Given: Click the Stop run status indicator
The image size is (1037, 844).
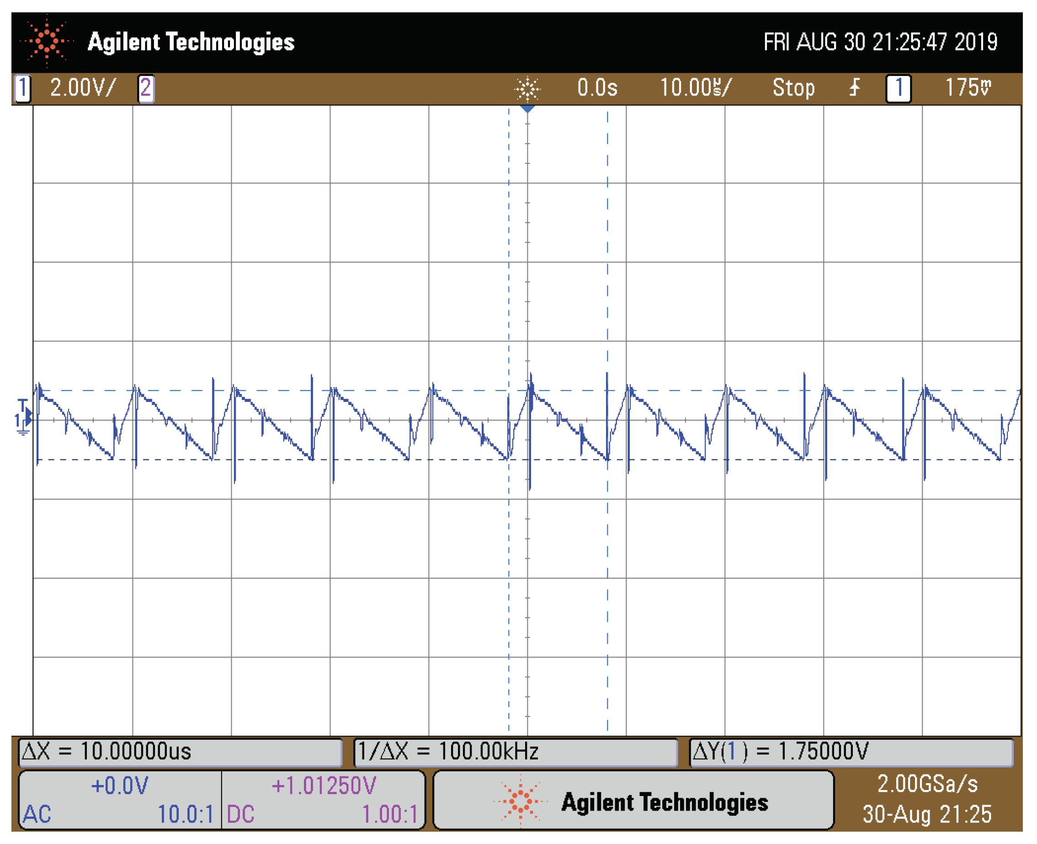Looking at the screenshot, I should (793, 89).
